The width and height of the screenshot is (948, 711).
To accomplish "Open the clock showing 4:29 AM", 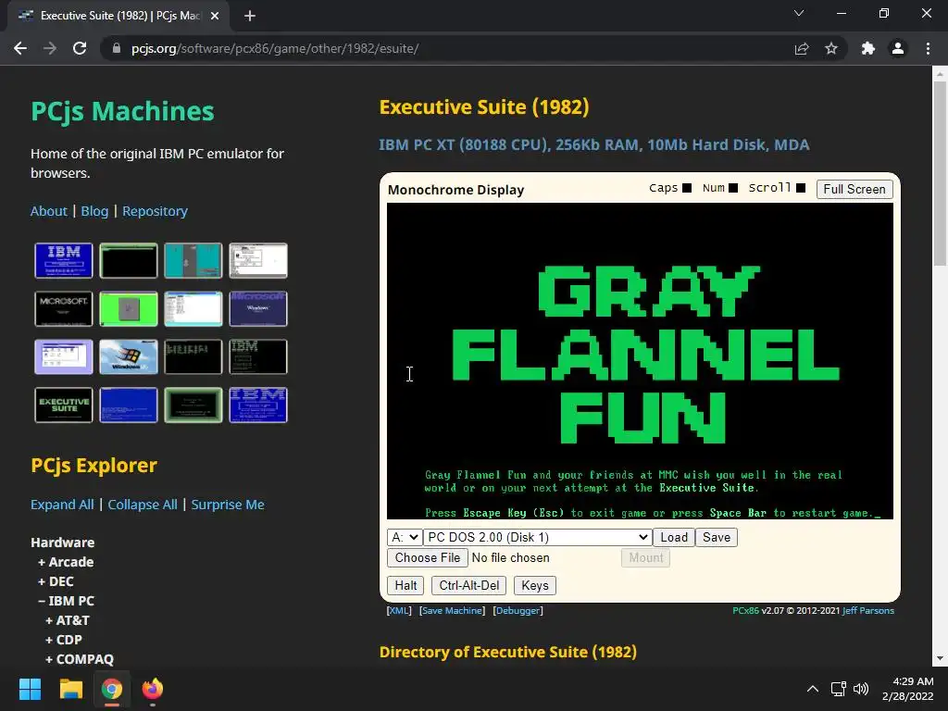I will [x=907, y=689].
